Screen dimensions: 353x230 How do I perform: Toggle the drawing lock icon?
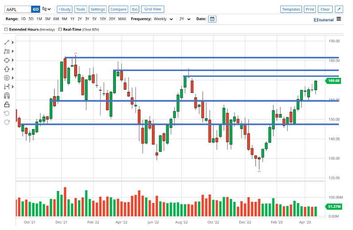(7, 104)
